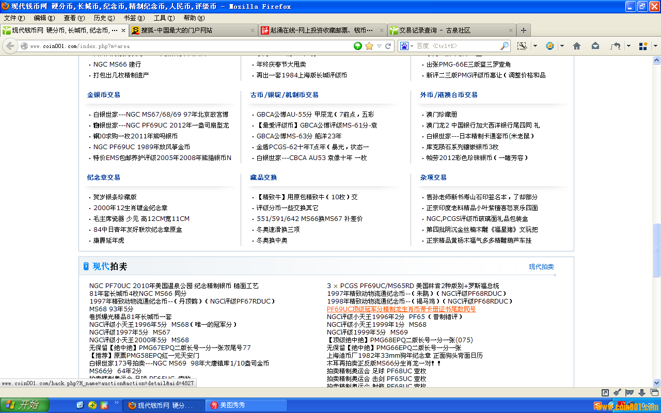Viewport: 661px width, 413px height.
Task: Click the magnifier search icon in the search box
Action: (x=505, y=46)
